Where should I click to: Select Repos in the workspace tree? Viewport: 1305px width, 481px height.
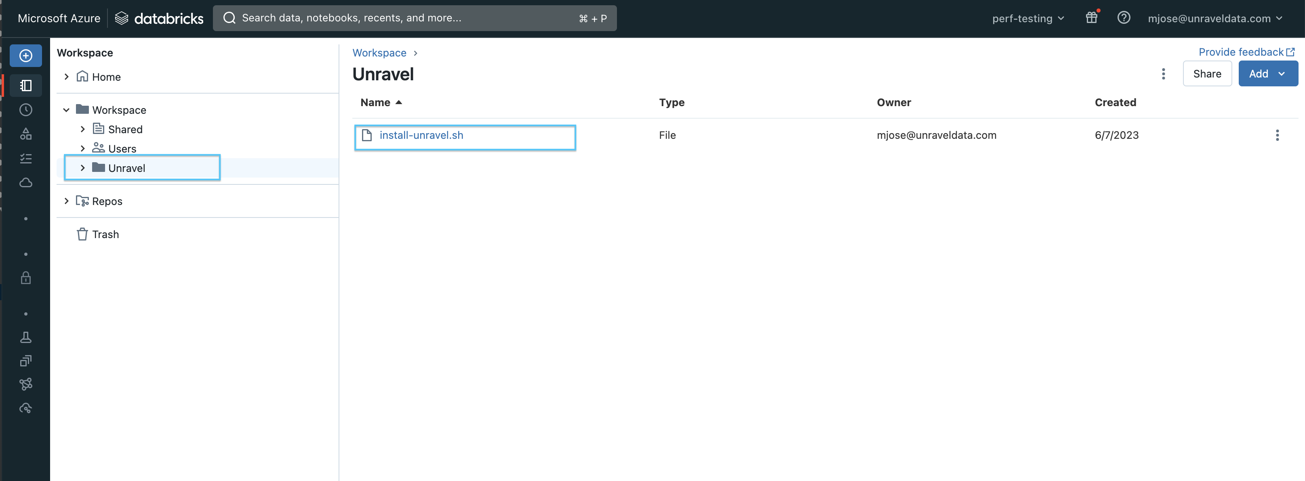tap(107, 201)
